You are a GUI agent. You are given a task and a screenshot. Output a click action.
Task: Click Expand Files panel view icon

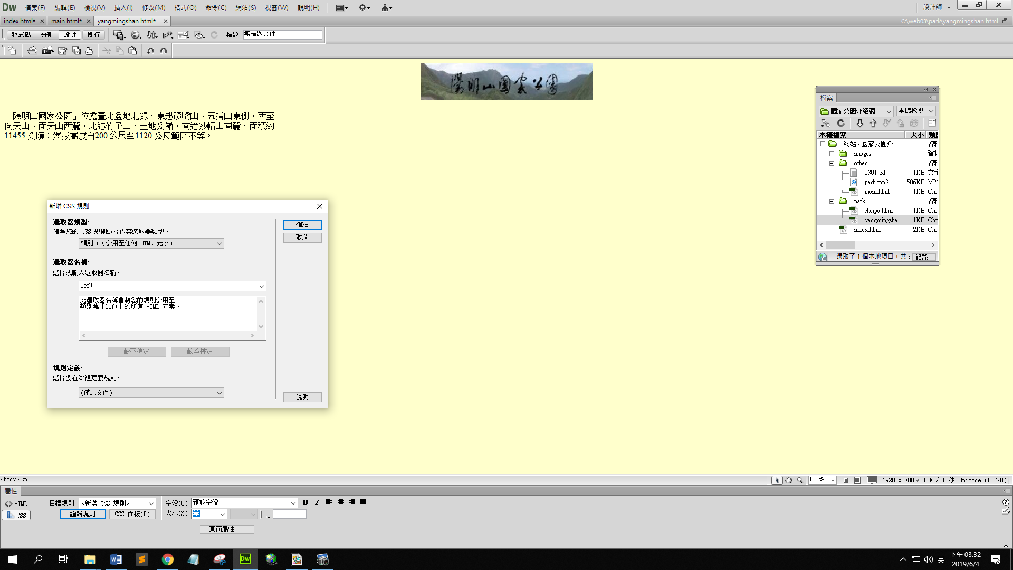coord(932,123)
